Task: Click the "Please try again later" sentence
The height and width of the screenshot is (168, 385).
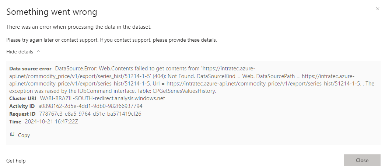Action: (x=112, y=40)
